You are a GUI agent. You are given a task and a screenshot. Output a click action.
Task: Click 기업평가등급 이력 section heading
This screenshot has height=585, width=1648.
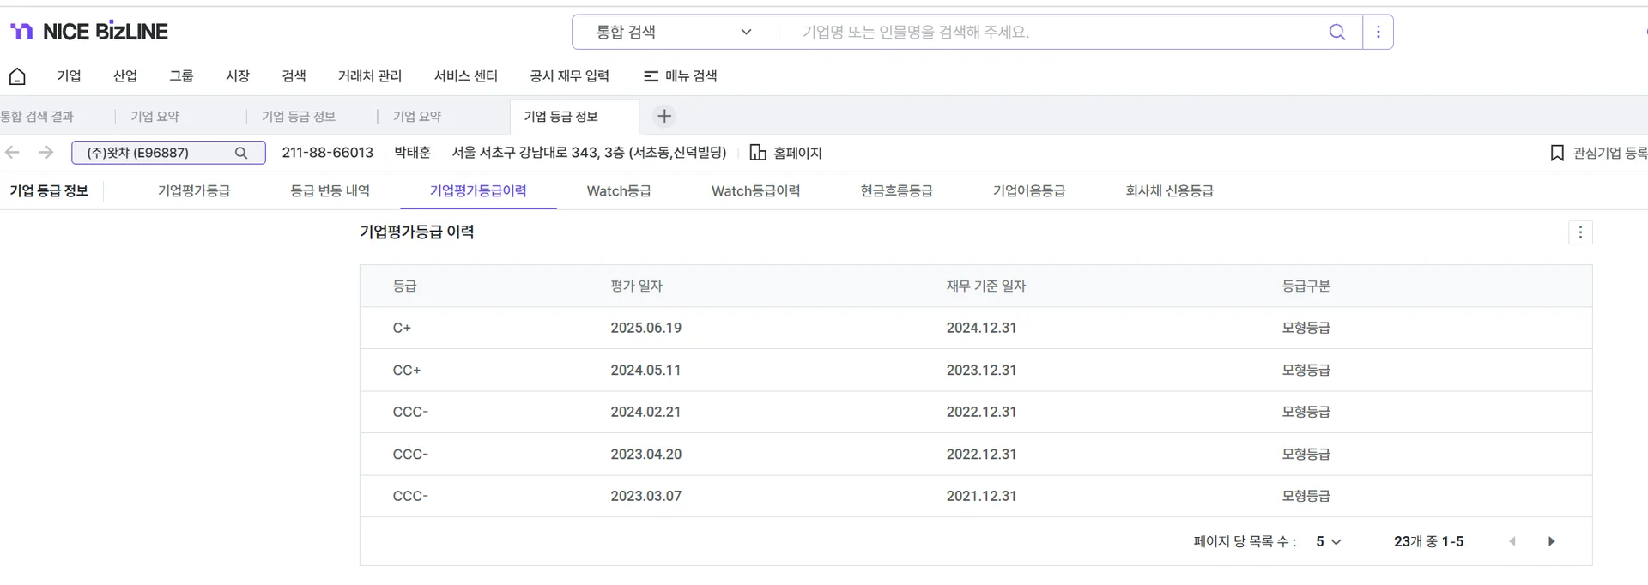(417, 232)
